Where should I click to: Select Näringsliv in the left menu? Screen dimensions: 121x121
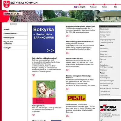[x=7, y=48]
